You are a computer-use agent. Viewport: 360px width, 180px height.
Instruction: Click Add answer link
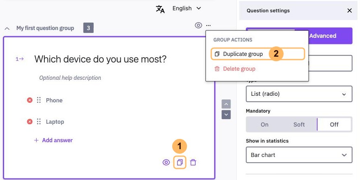click(x=53, y=140)
